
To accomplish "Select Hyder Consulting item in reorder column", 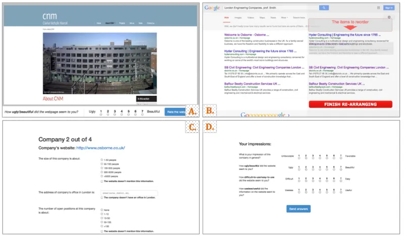I will [344, 35].
